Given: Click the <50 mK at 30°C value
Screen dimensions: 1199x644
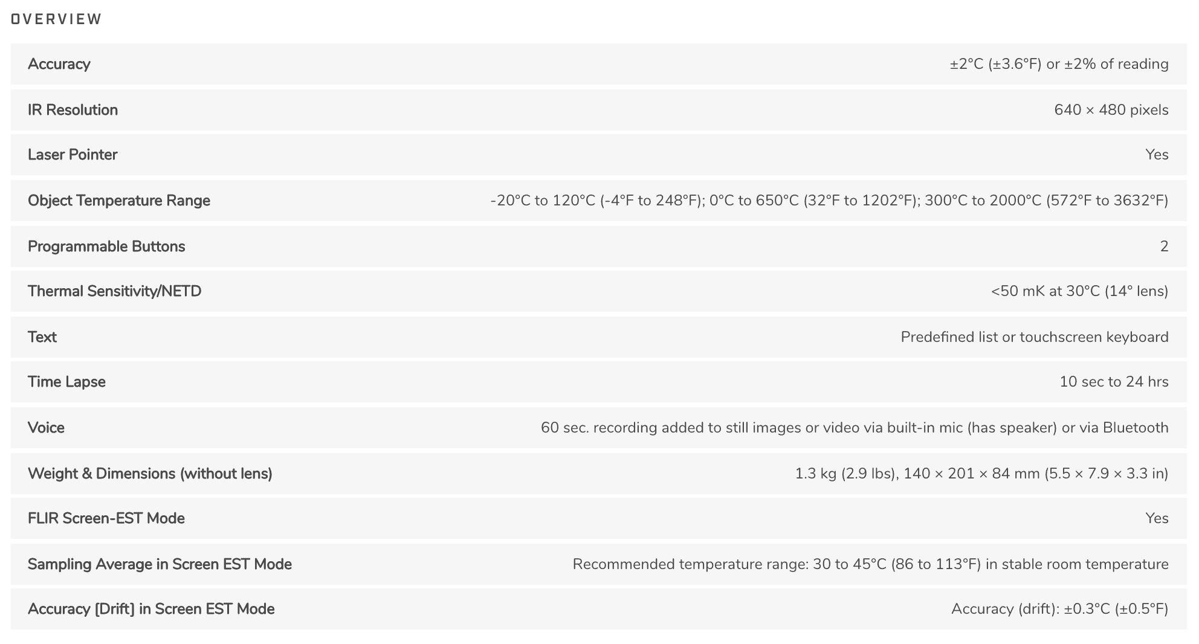Looking at the screenshot, I should coord(1079,291).
